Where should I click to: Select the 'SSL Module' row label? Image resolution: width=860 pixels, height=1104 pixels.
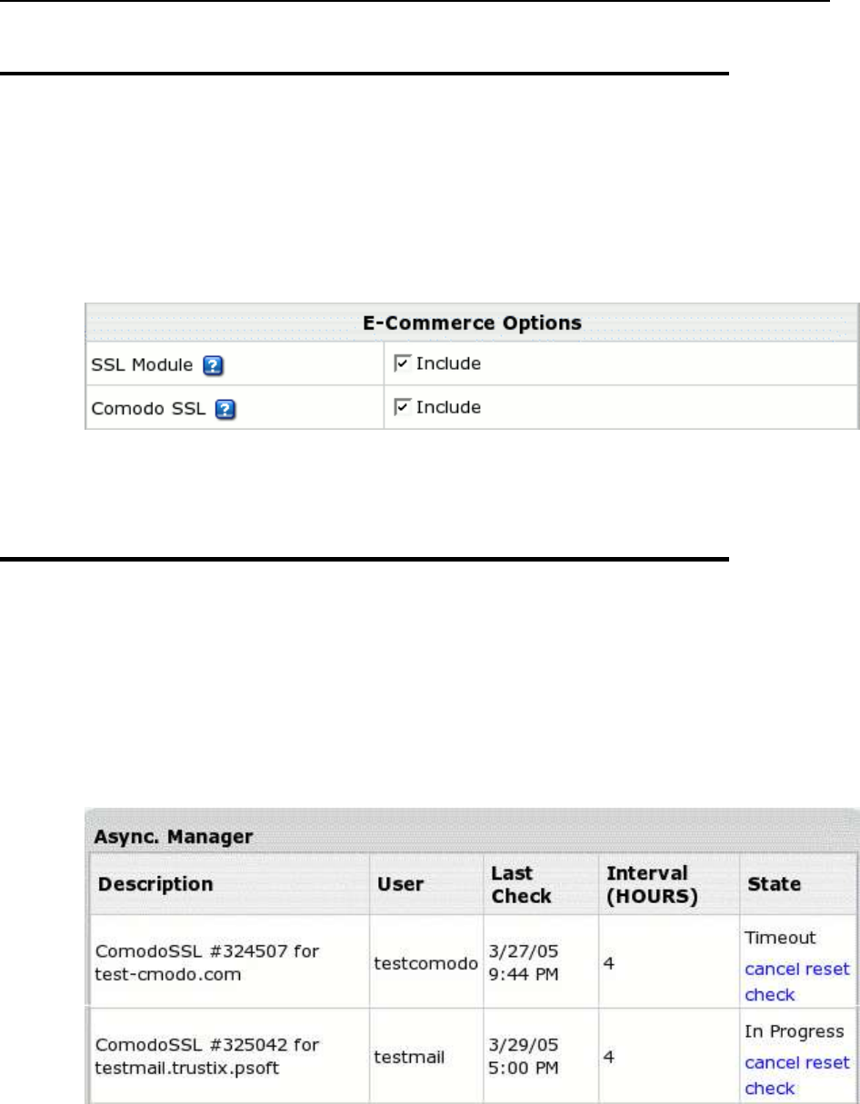tap(143, 365)
